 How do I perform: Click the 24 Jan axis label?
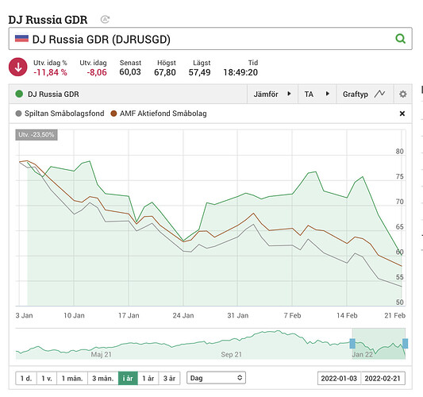pos(183,315)
